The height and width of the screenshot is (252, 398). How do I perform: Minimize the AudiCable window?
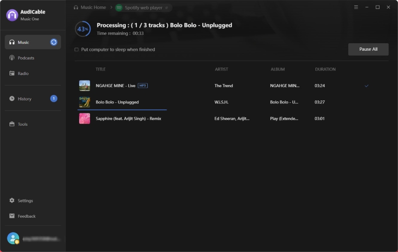(x=367, y=7)
